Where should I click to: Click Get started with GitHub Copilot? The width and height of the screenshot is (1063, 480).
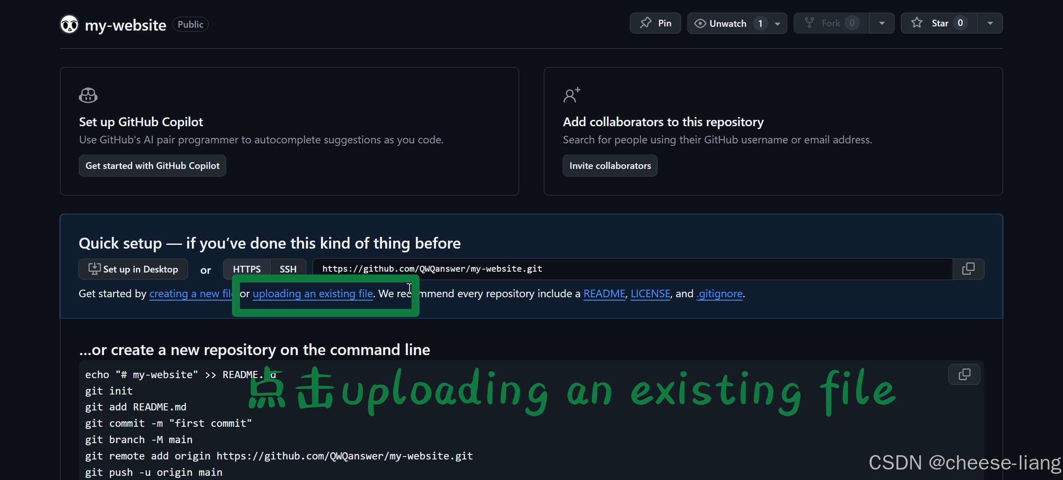click(x=152, y=166)
